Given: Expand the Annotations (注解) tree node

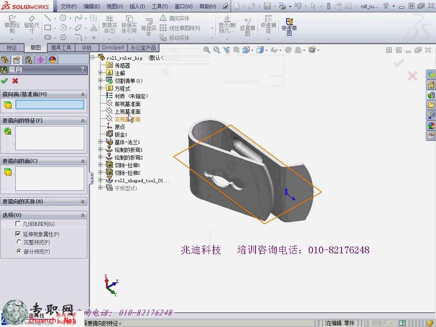Looking at the screenshot, I should [x=100, y=73].
